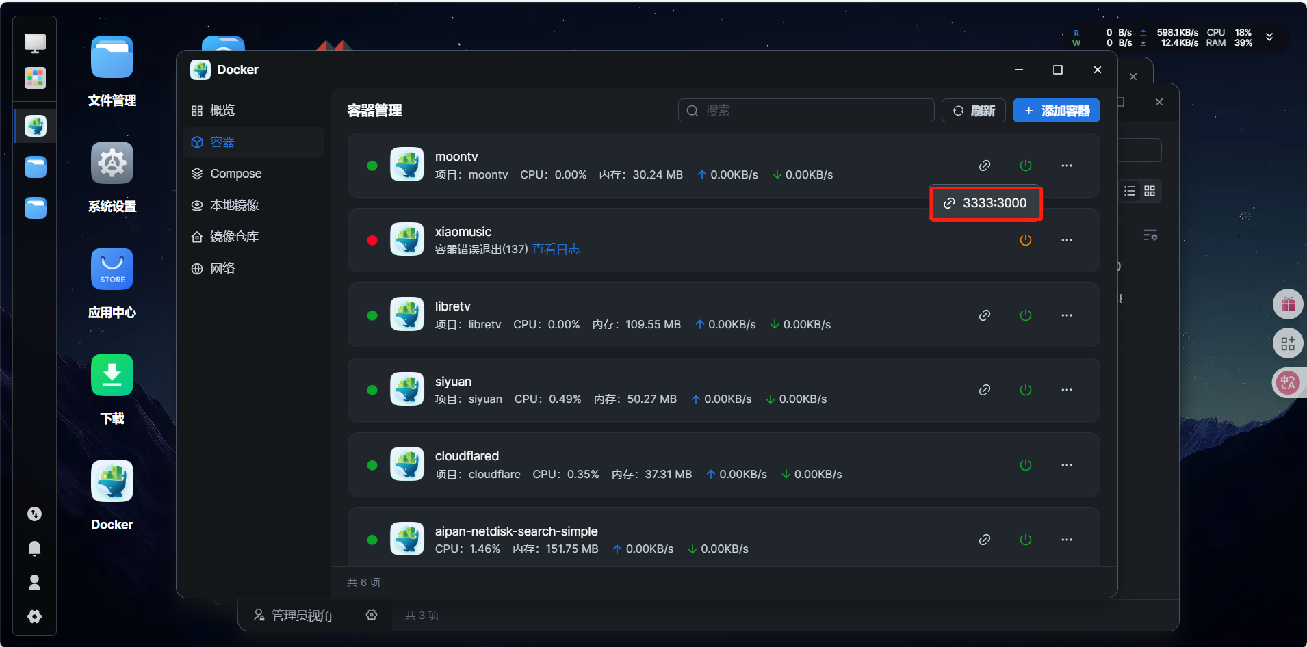1307x647 pixels.
Task: Open the settings gear in dock
Action: (x=34, y=616)
